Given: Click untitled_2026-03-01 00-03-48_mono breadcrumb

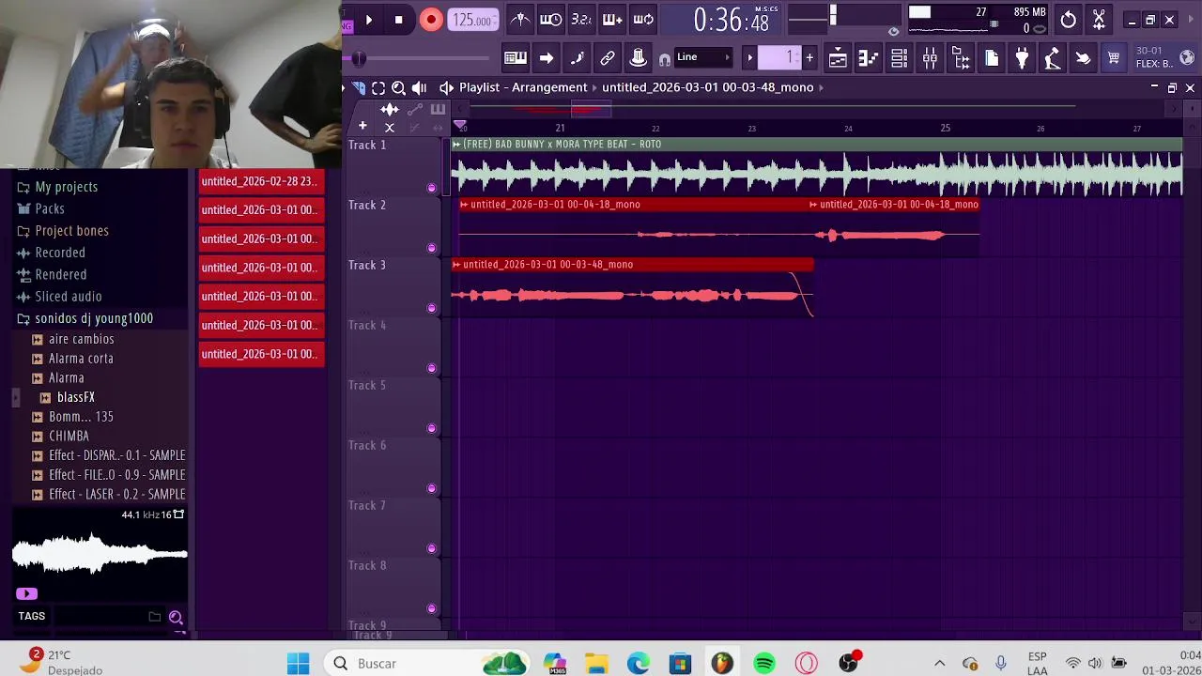Looking at the screenshot, I should [x=707, y=87].
